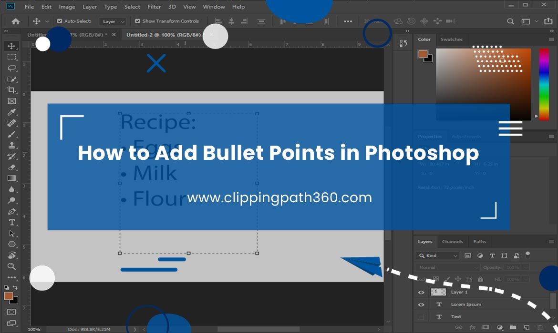This screenshot has width=558, height=333.
Task: Select the Hand tool
Action: pos(11,255)
